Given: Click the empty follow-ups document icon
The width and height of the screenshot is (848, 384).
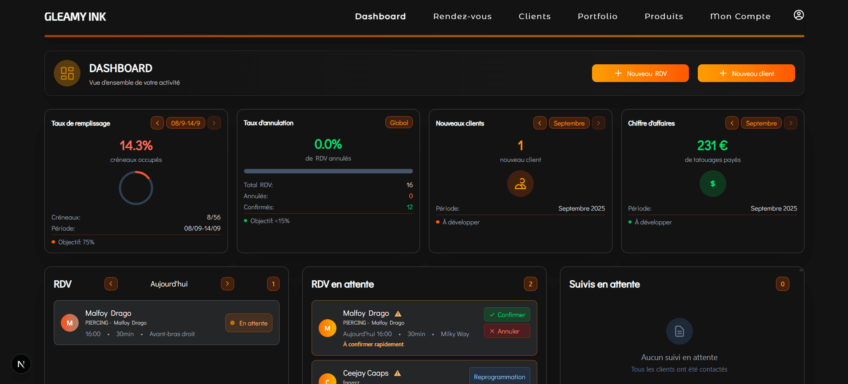Looking at the screenshot, I should coord(679,331).
